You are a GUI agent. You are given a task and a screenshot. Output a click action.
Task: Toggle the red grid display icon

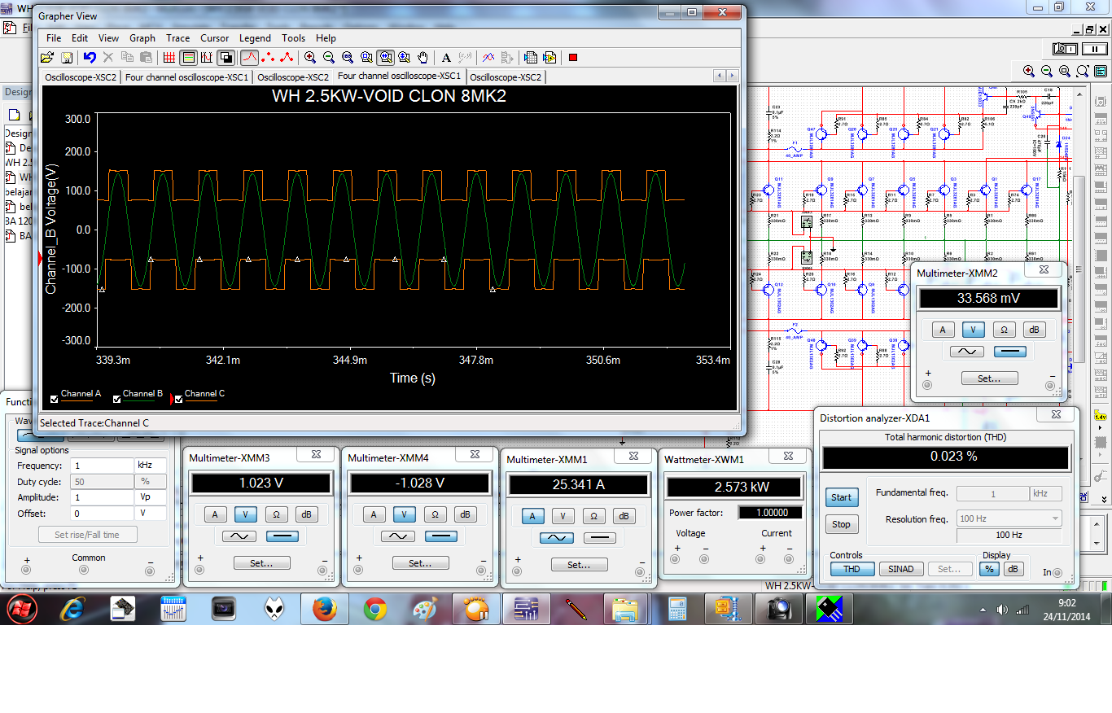click(169, 57)
